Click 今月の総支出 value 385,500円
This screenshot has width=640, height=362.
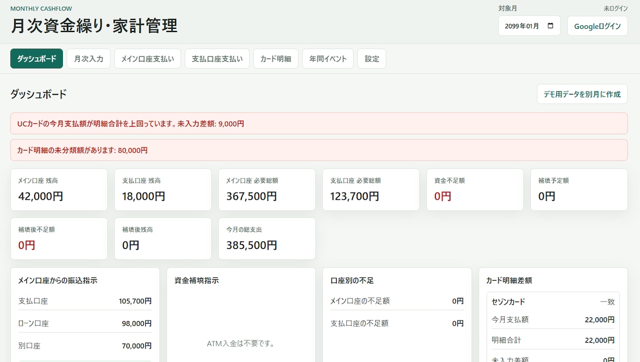[251, 245]
